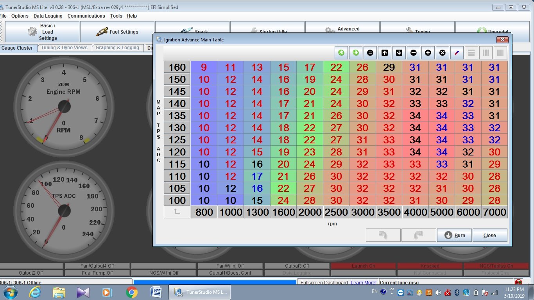Open the Data Logging menu
Image resolution: width=534 pixels, height=300 pixels.
click(48, 16)
